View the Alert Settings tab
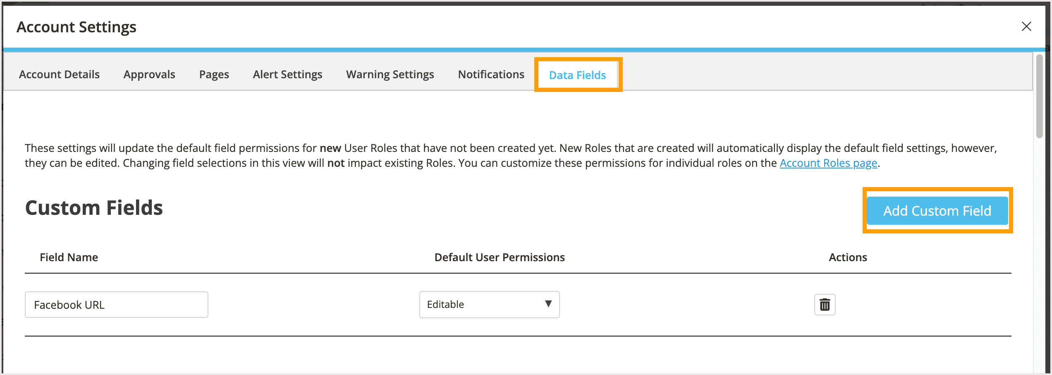The height and width of the screenshot is (375, 1052). 287,75
